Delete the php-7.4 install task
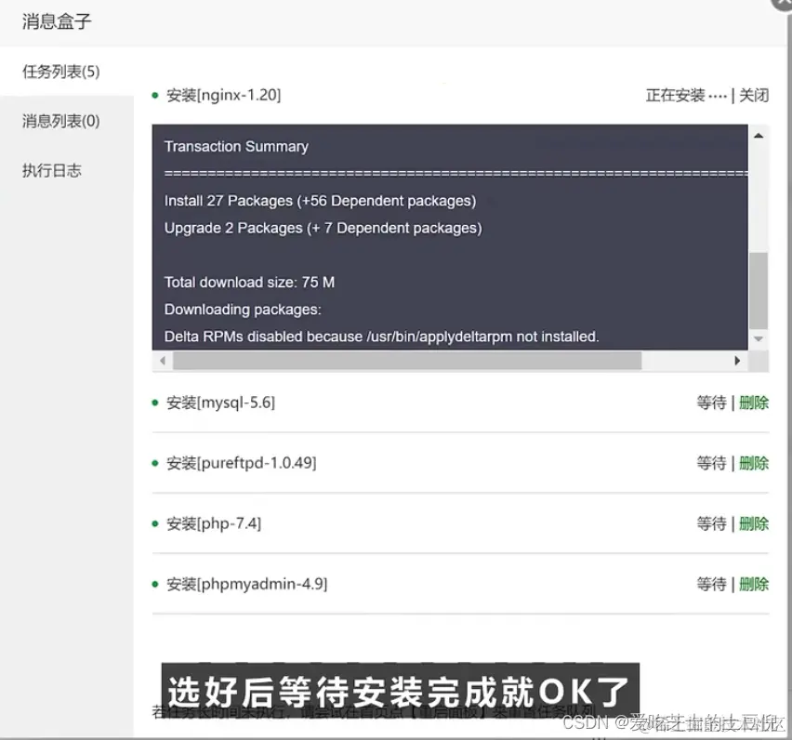The height and width of the screenshot is (740, 792). click(754, 523)
